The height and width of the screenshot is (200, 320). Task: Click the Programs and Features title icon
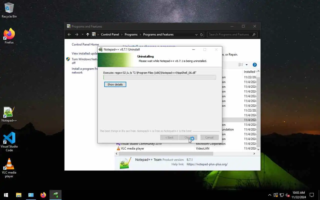tap(68, 26)
